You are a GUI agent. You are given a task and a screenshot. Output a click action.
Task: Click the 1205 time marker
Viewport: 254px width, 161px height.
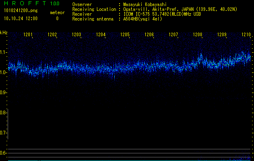tap(125, 35)
